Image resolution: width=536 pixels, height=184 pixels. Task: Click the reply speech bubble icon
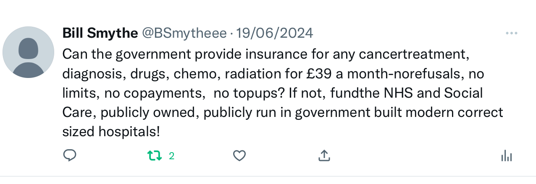69,156
